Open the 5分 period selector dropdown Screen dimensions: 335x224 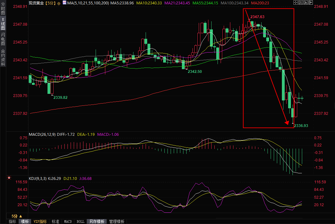coord(17,216)
